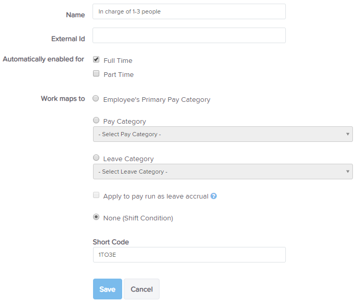The height and width of the screenshot is (302, 355).
Task: Enable the Part Time checkbox
Action: tap(96, 73)
